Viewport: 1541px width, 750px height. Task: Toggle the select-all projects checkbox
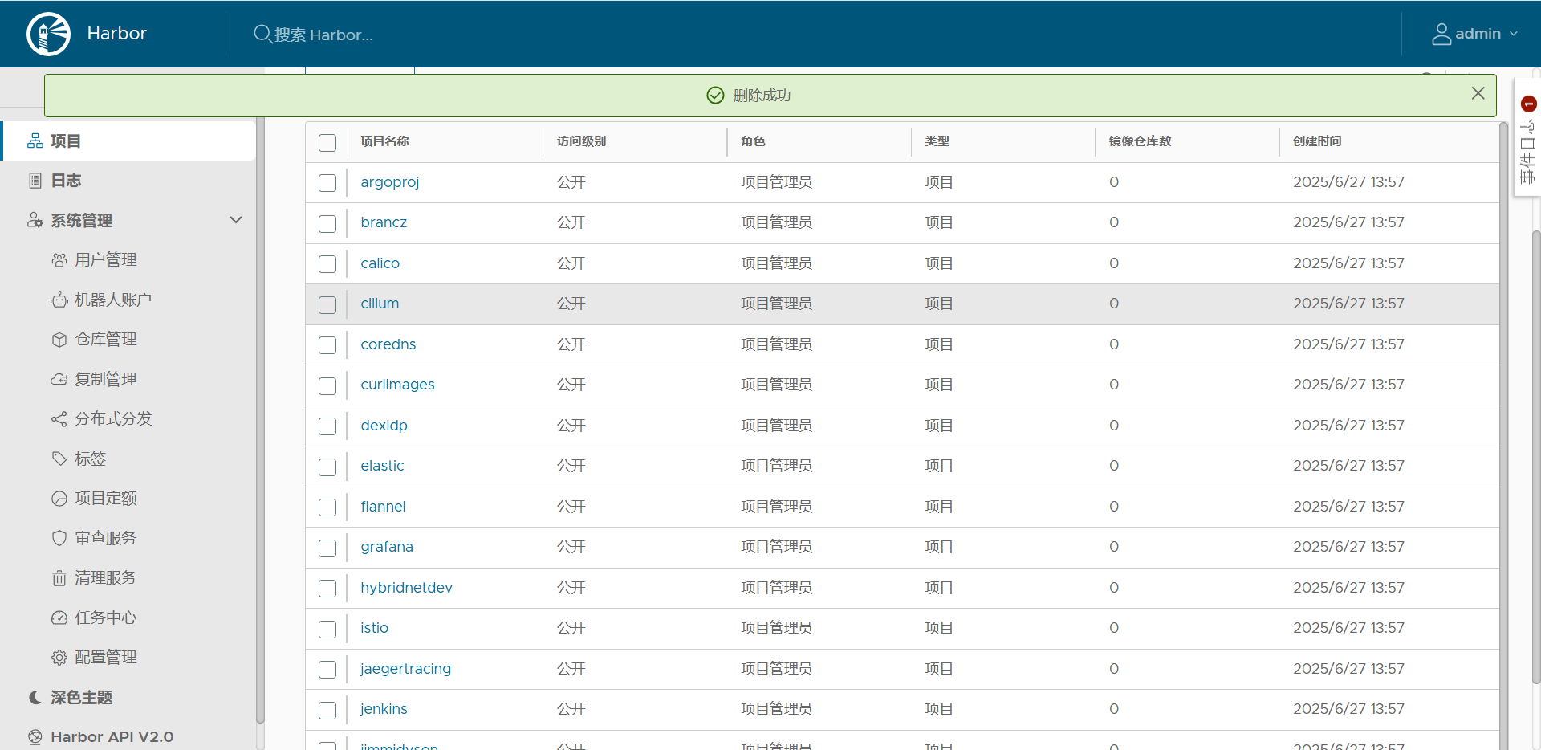[x=327, y=143]
